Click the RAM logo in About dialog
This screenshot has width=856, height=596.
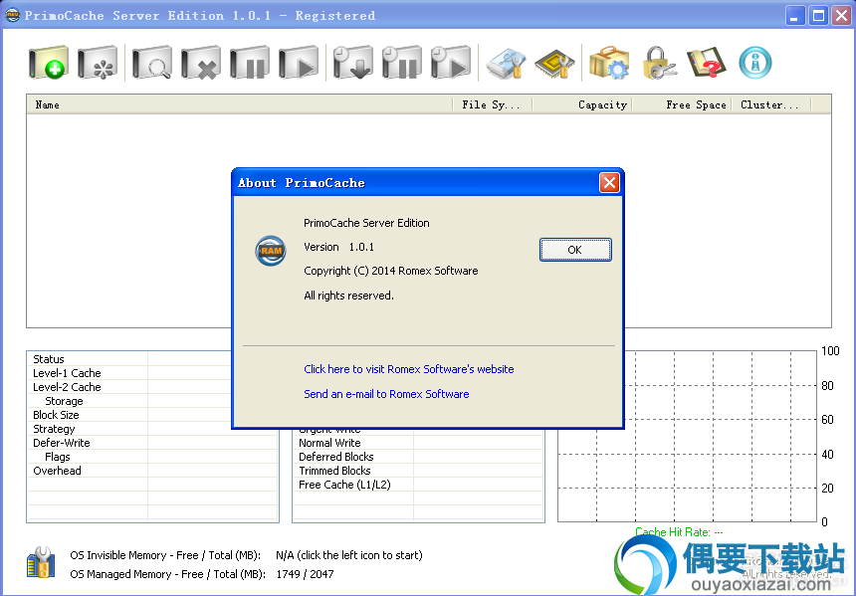271,251
